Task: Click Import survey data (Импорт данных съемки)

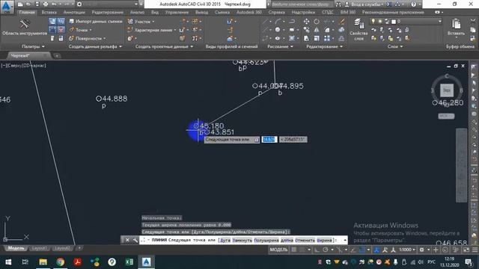Action: click(x=96, y=22)
